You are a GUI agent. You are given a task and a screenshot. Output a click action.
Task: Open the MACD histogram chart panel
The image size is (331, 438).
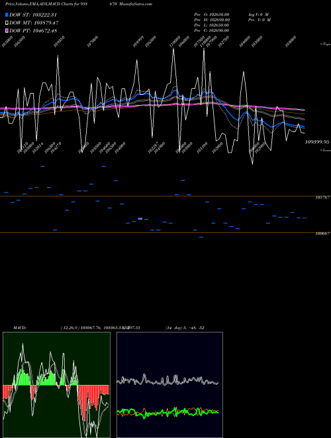point(56,385)
